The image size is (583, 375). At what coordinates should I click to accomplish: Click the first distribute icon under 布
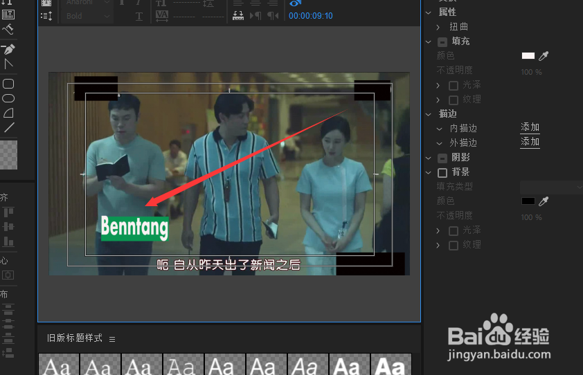8,309
